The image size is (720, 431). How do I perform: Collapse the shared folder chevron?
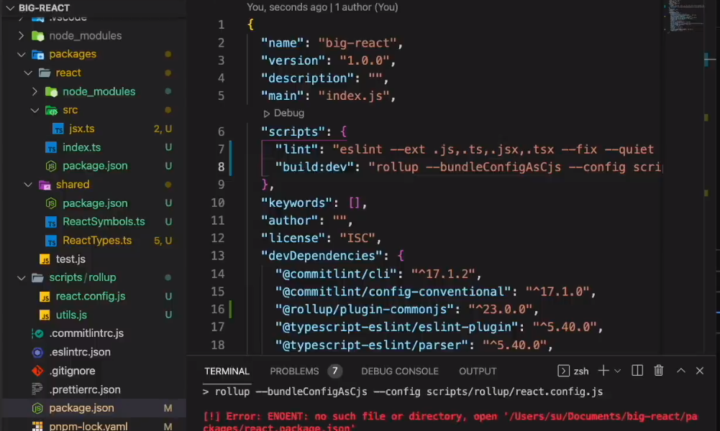[28, 185]
